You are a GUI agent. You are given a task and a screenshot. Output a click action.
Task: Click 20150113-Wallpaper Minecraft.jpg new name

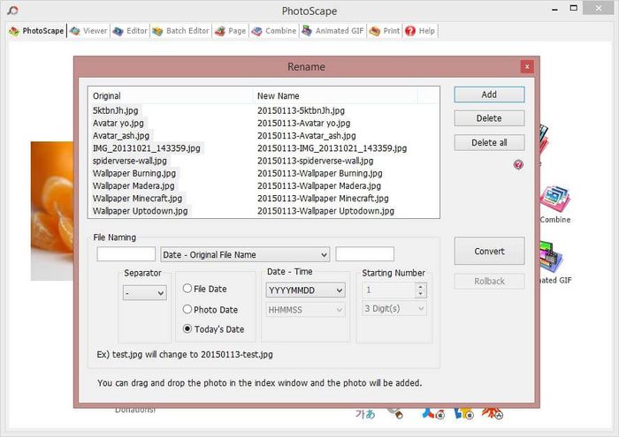coord(323,199)
